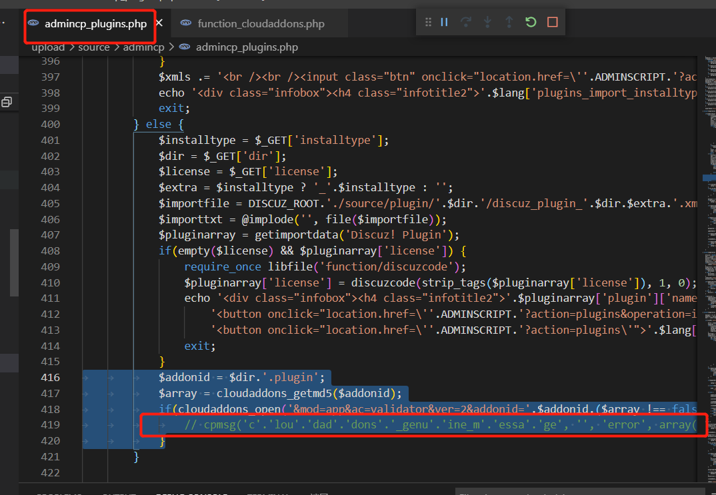Switch to the function_cloudaddons.php tab

pyautogui.click(x=261, y=24)
